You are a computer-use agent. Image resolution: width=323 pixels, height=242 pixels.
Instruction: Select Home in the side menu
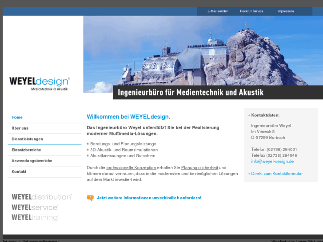click(x=17, y=117)
